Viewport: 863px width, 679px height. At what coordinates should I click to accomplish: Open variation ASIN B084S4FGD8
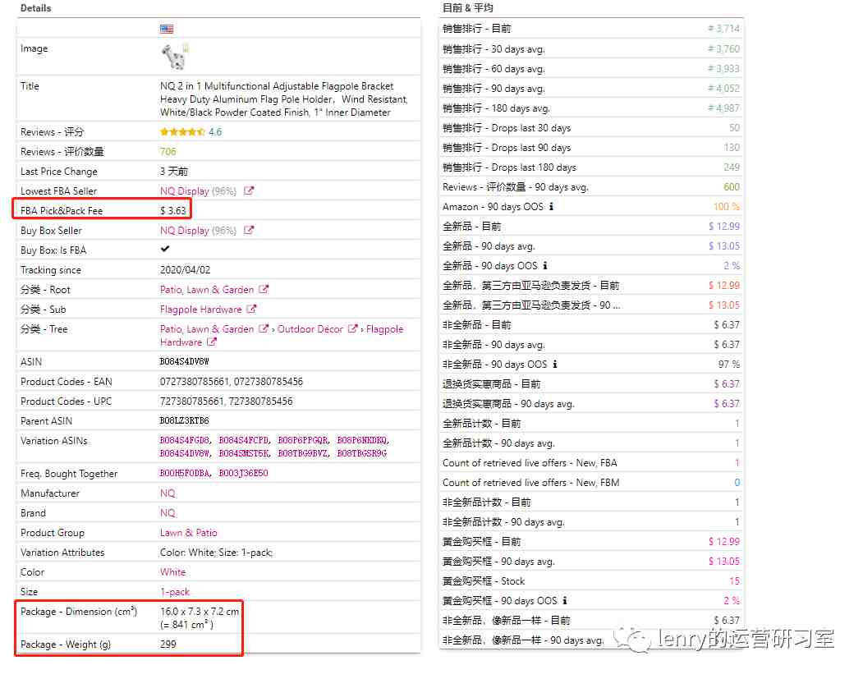[186, 441]
